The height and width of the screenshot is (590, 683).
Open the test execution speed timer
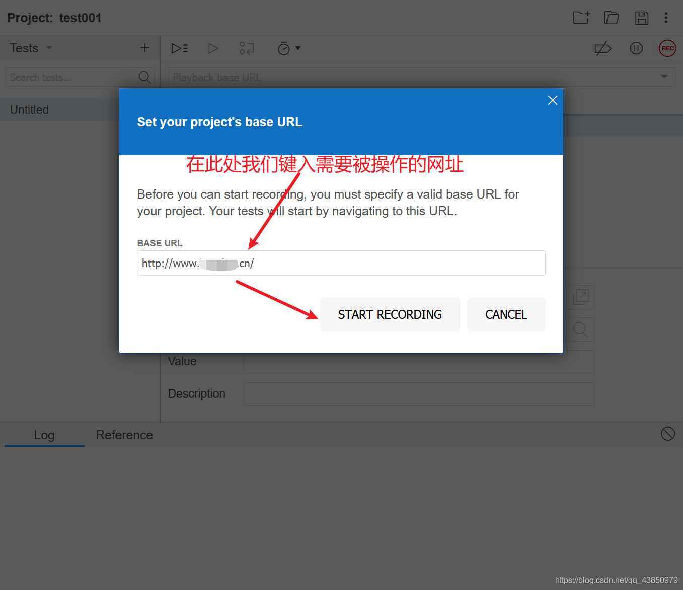point(284,48)
